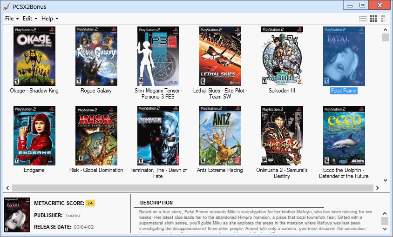Select the Onimusha 2 cover art

[x=282, y=136]
